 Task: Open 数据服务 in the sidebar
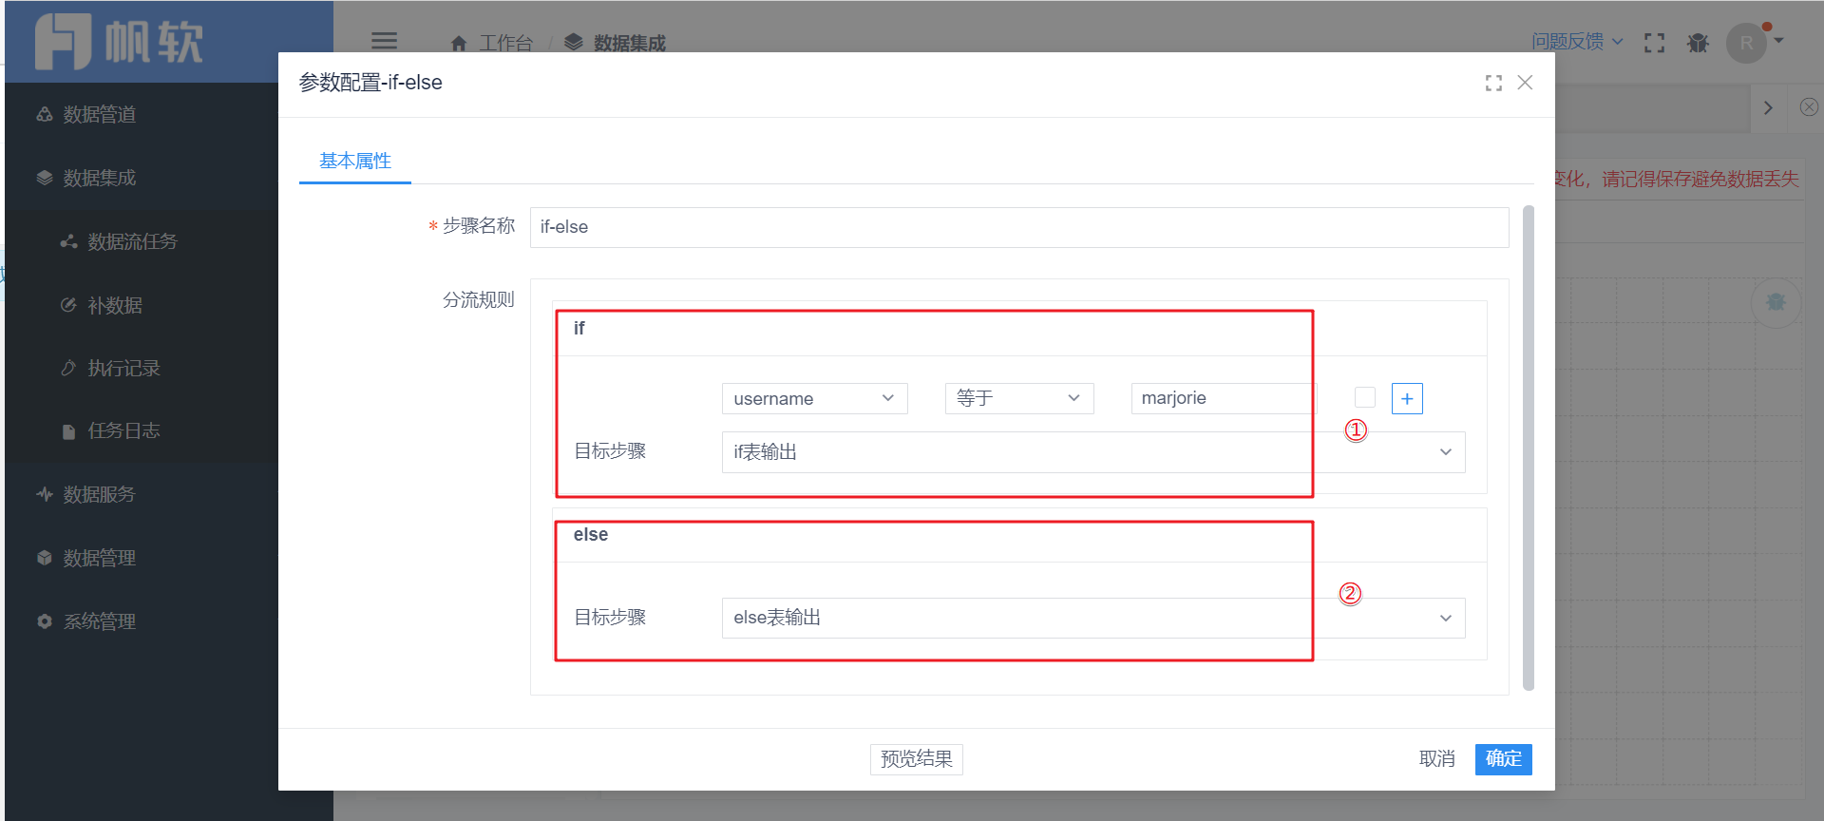pyautogui.click(x=100, y=494)
